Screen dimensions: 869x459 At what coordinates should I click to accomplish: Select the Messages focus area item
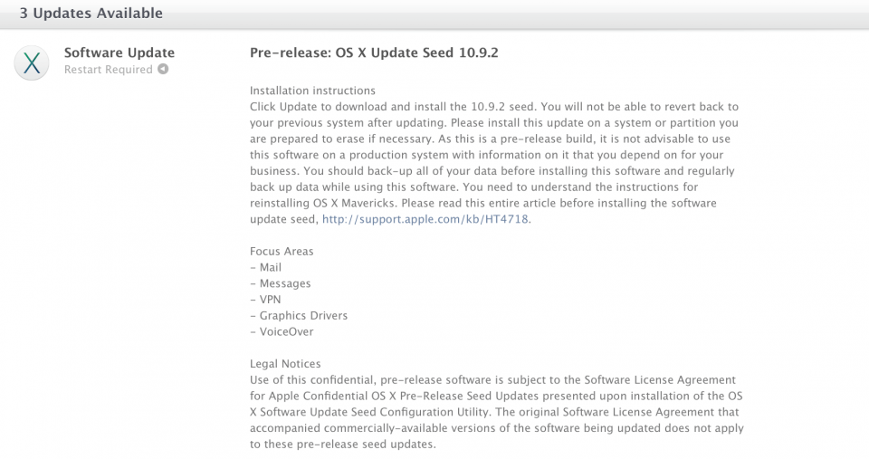[x=284, y=283]
